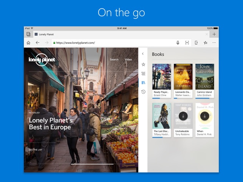Screen dimensions: 243x182
Task: Open The Last Black Unicorn cover
Action: 162,116
